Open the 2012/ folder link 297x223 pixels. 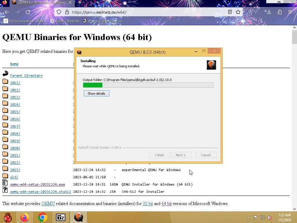(x=15, y=90)
